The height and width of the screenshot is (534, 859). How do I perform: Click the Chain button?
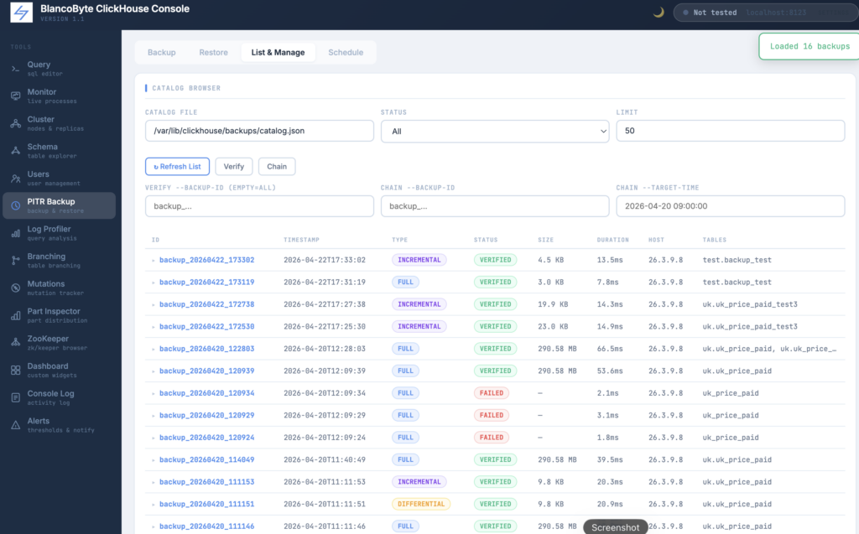(277, 167)
